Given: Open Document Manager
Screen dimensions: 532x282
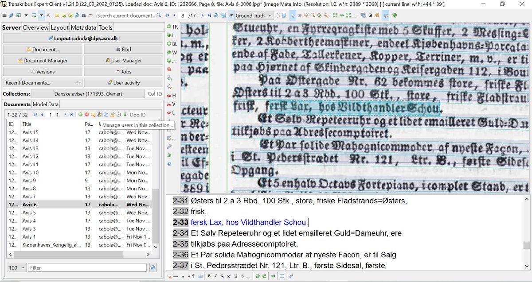Looking at the screenshot, I should click(x=43, y=60).
